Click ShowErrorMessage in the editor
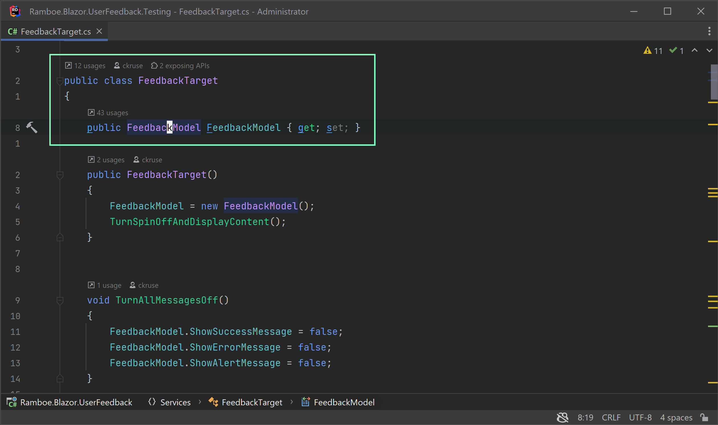This screenshot has width=718, height=425. pos(235,347)
